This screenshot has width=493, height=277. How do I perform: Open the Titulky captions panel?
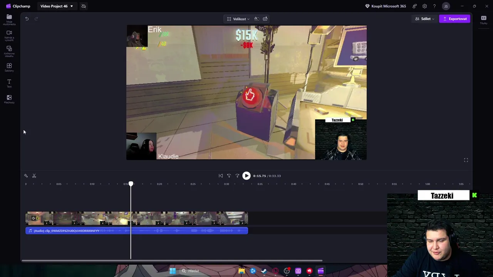point(483,20)
